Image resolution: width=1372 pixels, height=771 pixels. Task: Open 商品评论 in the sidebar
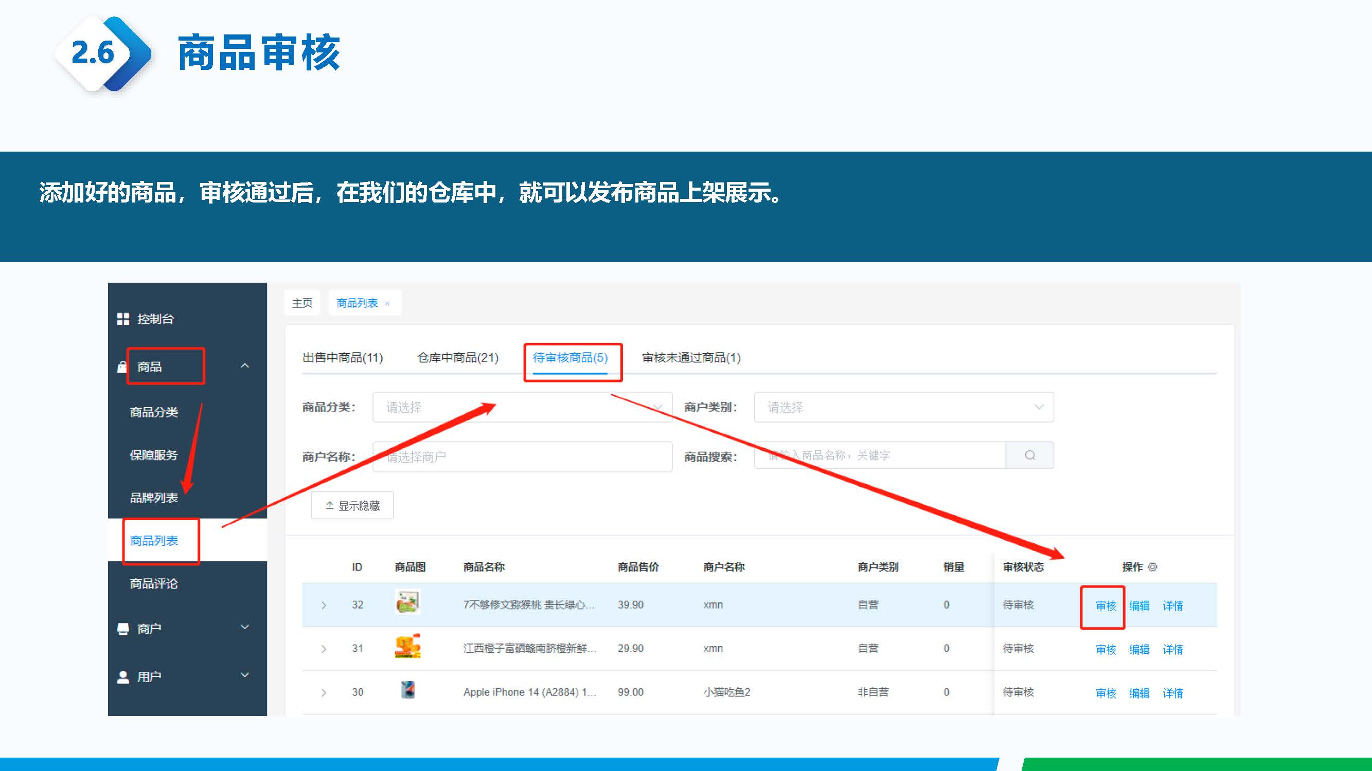pyautogui.click(x=154, y=584)
